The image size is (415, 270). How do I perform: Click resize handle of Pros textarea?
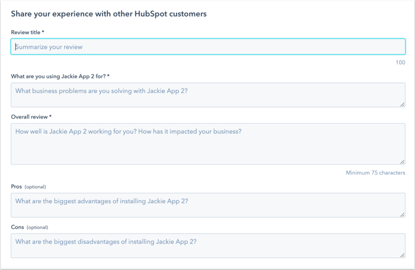point(403,214)
